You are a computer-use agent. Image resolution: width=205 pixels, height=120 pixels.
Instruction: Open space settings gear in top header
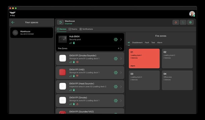[x=190, y=22]
